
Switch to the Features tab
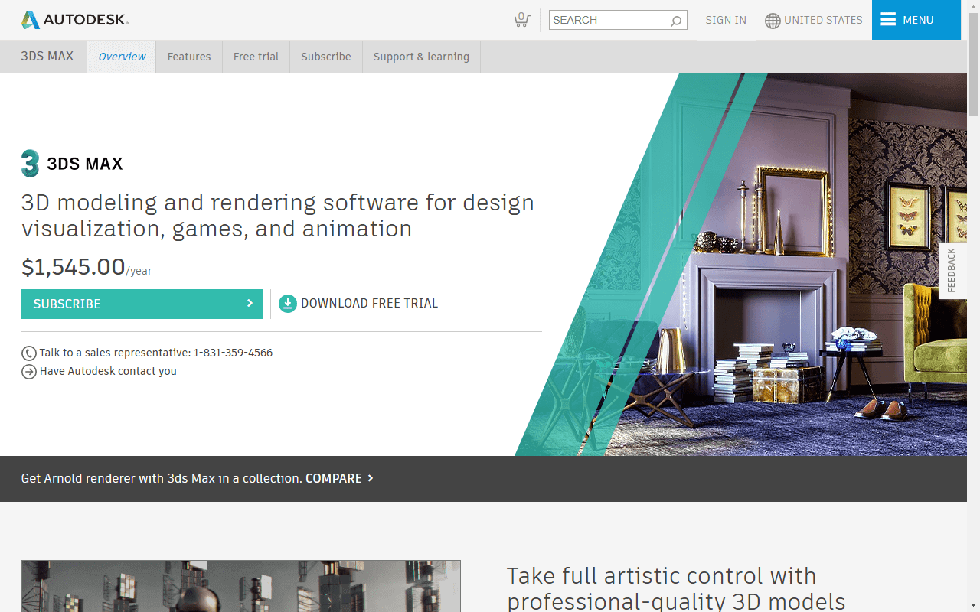(189, 57)
